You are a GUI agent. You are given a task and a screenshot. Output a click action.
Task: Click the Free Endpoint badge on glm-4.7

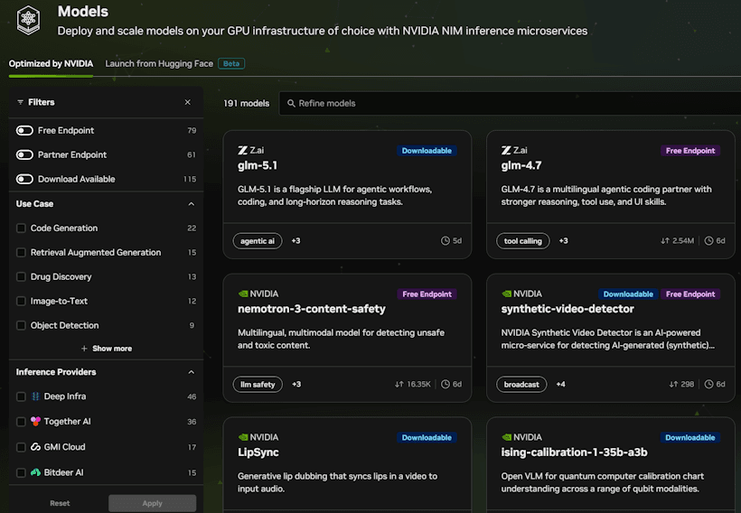point(690,151)
